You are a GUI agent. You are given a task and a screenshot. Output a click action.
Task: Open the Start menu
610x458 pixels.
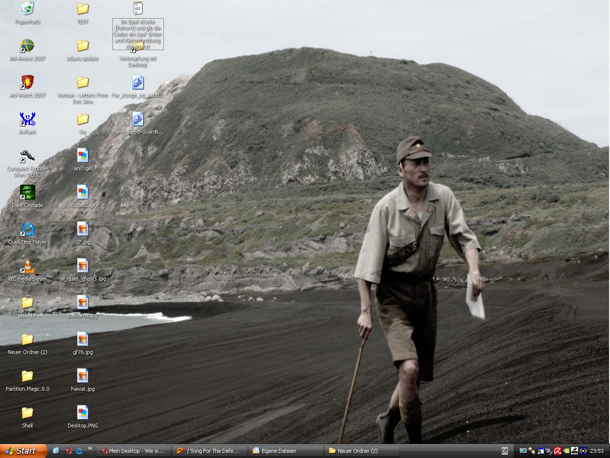click(x=23, y=451)
